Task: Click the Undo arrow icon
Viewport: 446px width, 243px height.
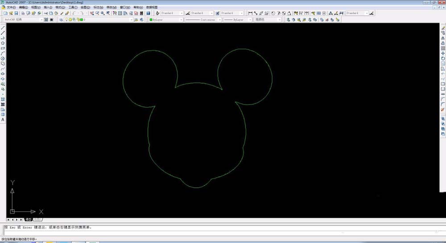Action: pos(74,13)
